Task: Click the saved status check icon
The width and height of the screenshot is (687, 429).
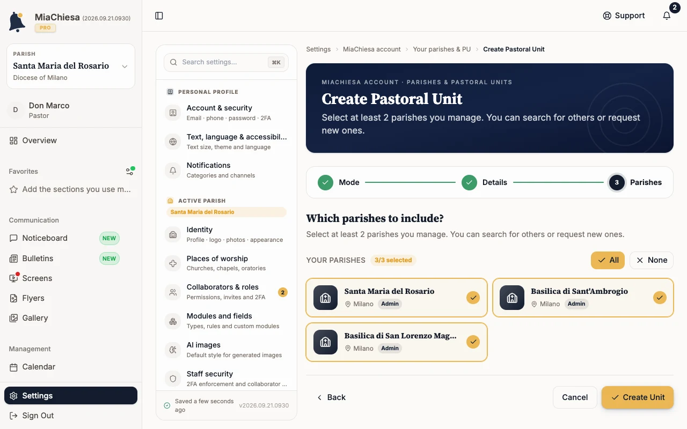Action: (167, 405)
